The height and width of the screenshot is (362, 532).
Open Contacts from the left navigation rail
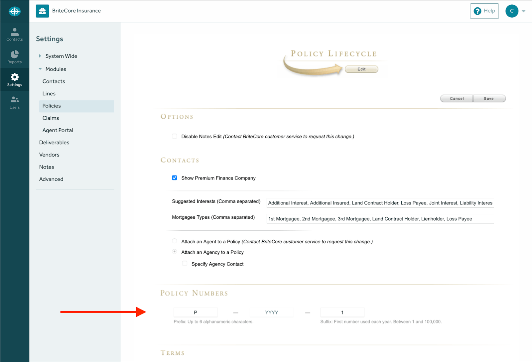pyautogui.click(x=15, y=35)
